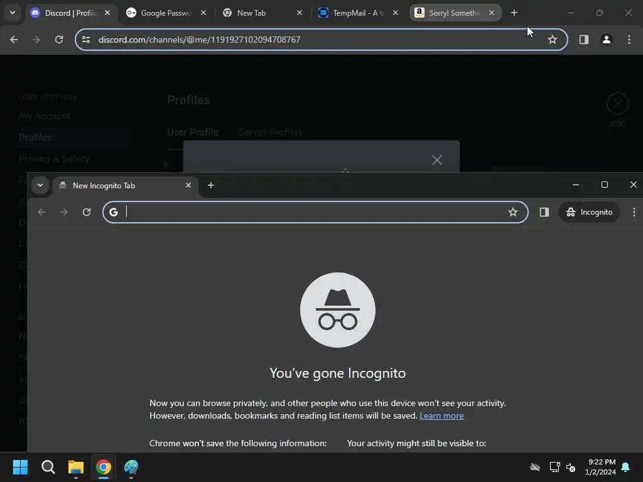The height and width of the screenshot is (482, 643).
Task: Switch to Server Profiles tab in Discord
Action: coord(270,132)
